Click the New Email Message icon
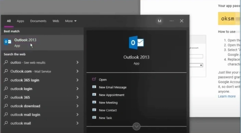241x133 pixels. point(94,87)
